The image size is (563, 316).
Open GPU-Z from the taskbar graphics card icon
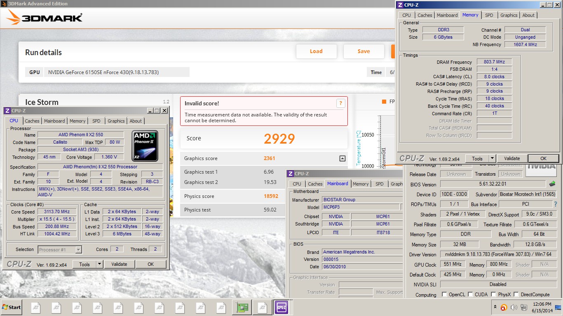click(242, 307)
